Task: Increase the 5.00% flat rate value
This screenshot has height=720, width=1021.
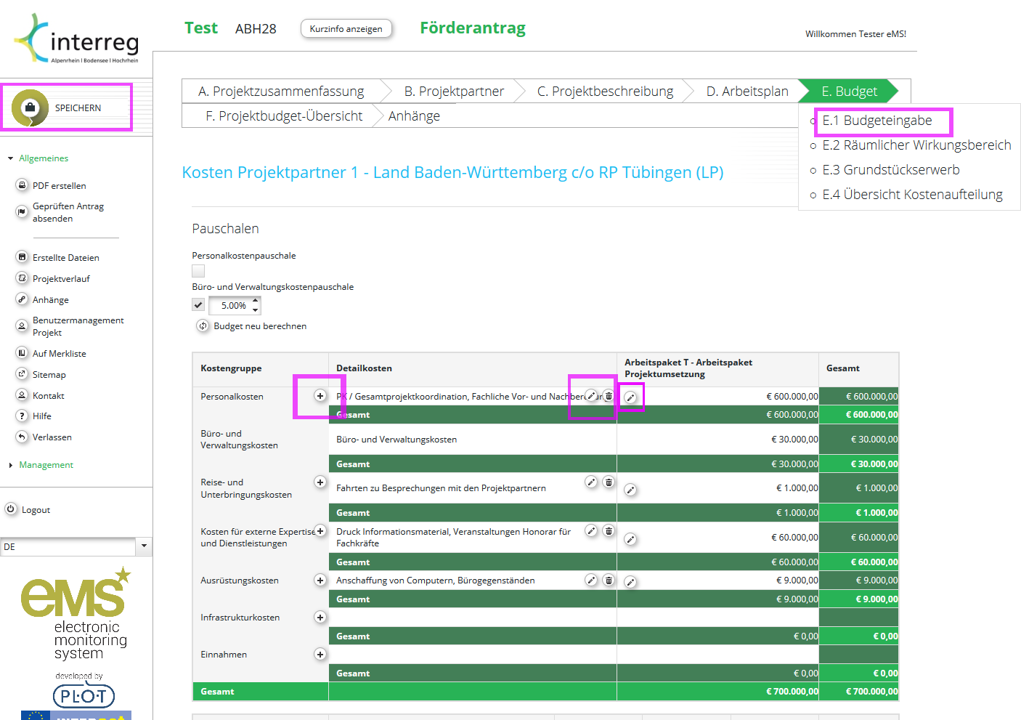Action: (x=256, y=301)
